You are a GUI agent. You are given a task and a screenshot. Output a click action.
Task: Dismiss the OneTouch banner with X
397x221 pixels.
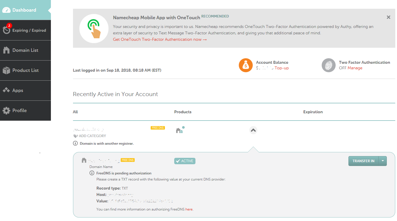(388, 17)
